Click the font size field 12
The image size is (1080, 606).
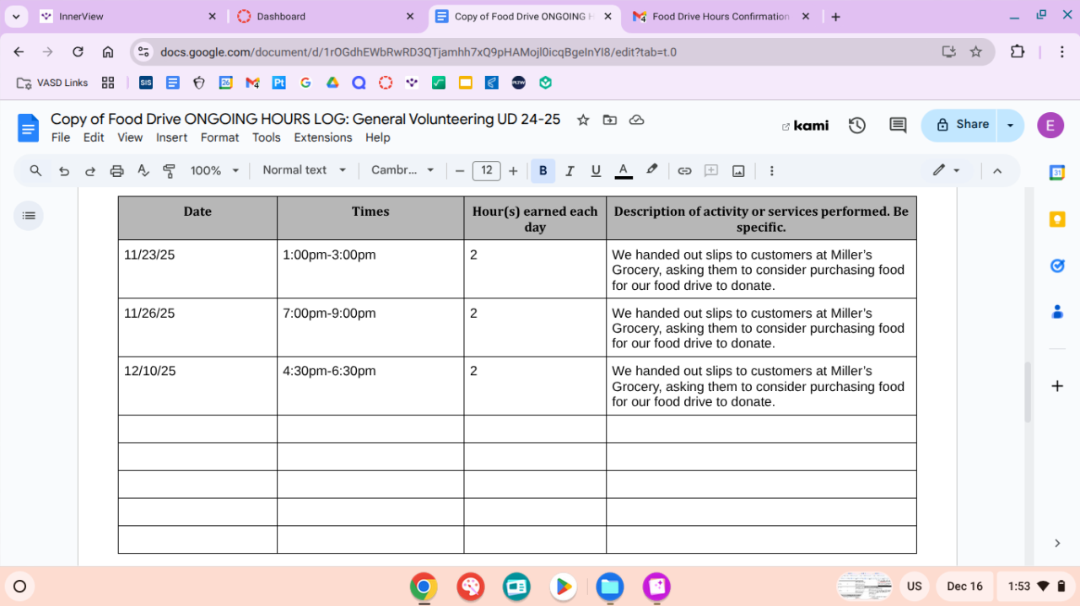pos(487,171)
